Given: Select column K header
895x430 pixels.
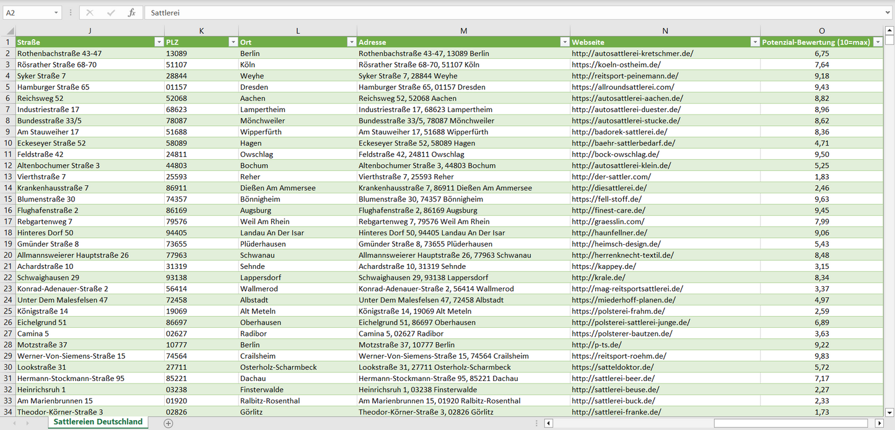Looking at the screenshot, I should (x=201, y=31).
